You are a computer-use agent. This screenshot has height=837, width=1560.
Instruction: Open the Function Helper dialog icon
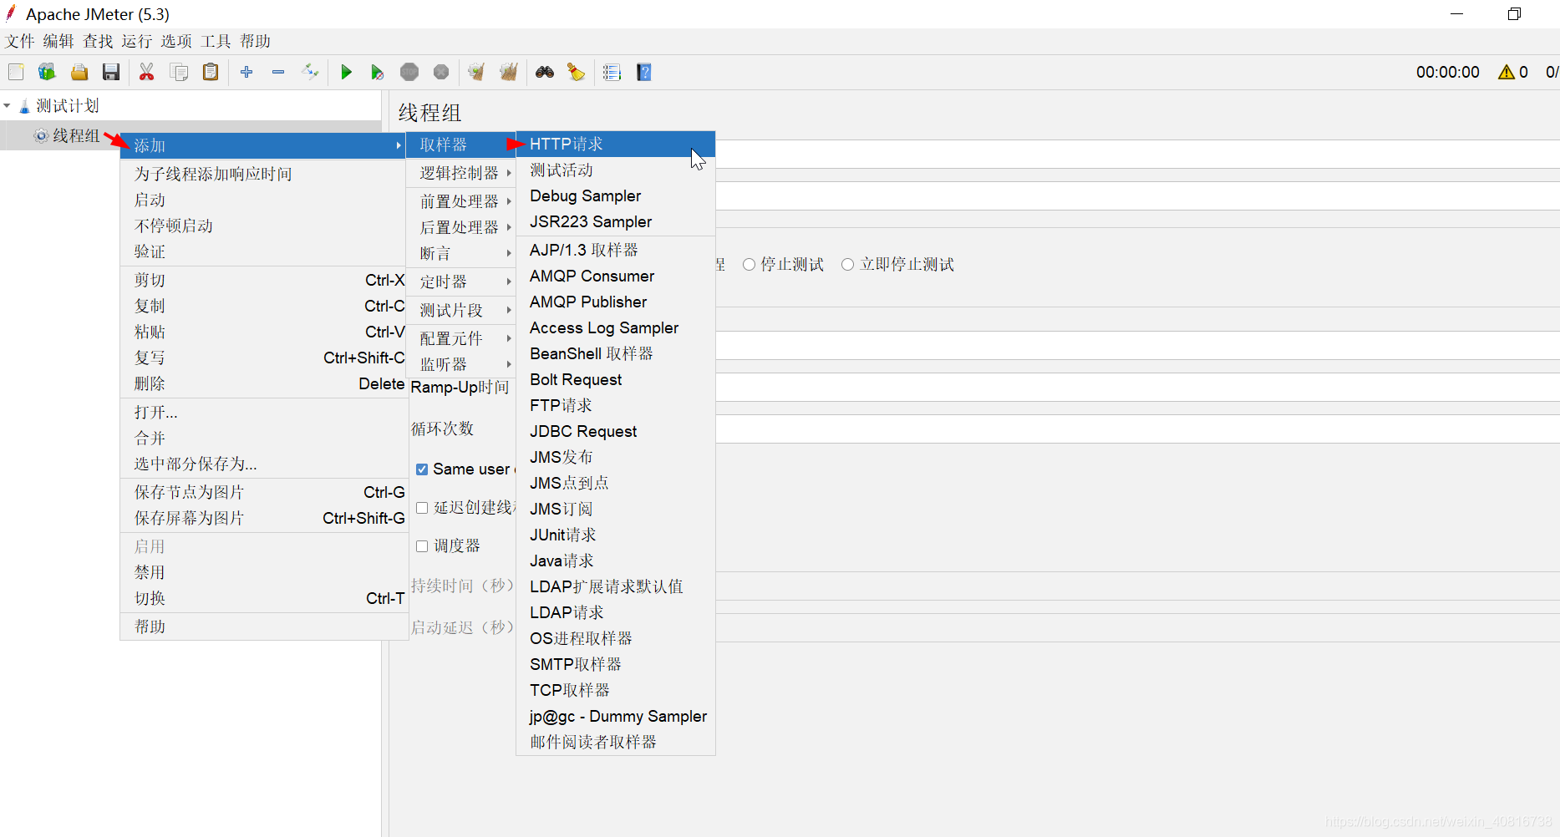pos(612,72)
